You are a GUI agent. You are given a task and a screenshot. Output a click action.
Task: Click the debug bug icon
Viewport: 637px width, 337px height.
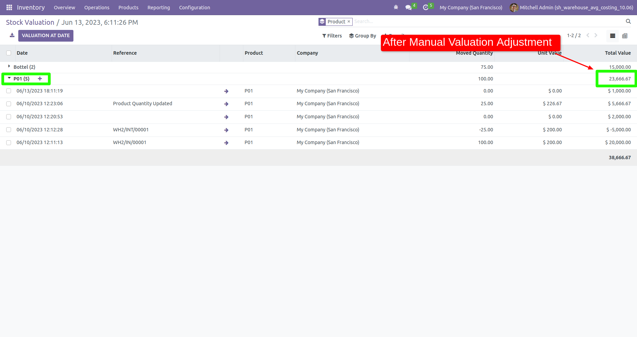pyautogui.click(x=396, y=7)
